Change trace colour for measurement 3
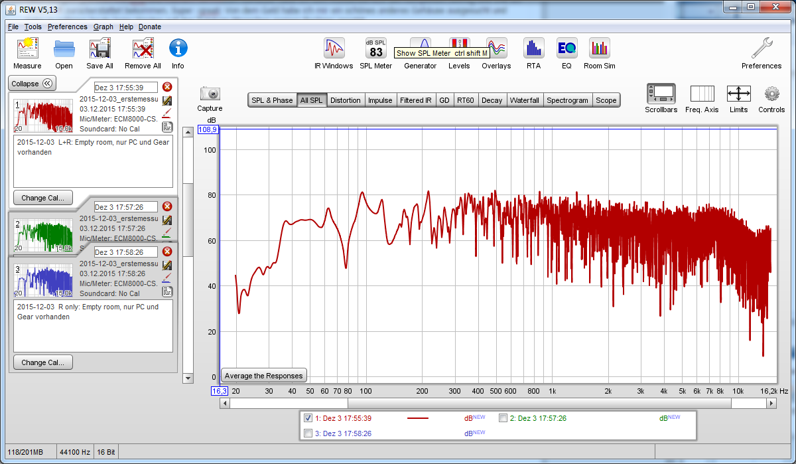The width and height of the screenshot is (796, 464). pos(167,278)
